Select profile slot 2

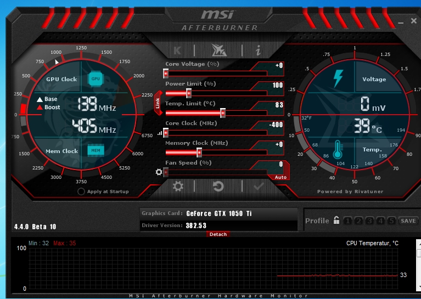pos(358,221)
